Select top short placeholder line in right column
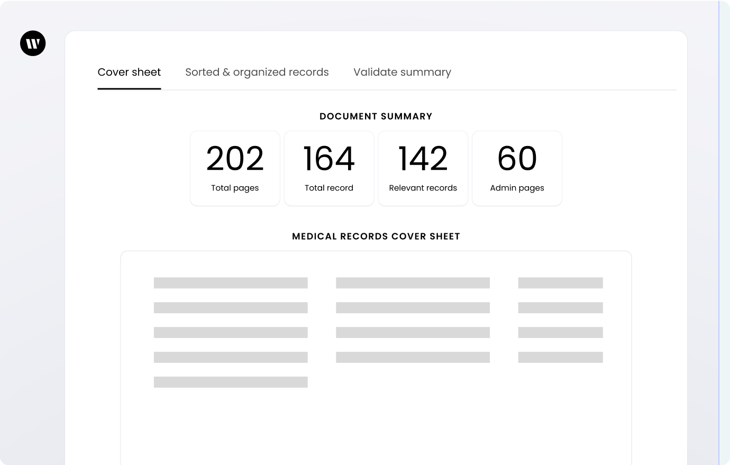730x465 pixels. coord(560,283)
